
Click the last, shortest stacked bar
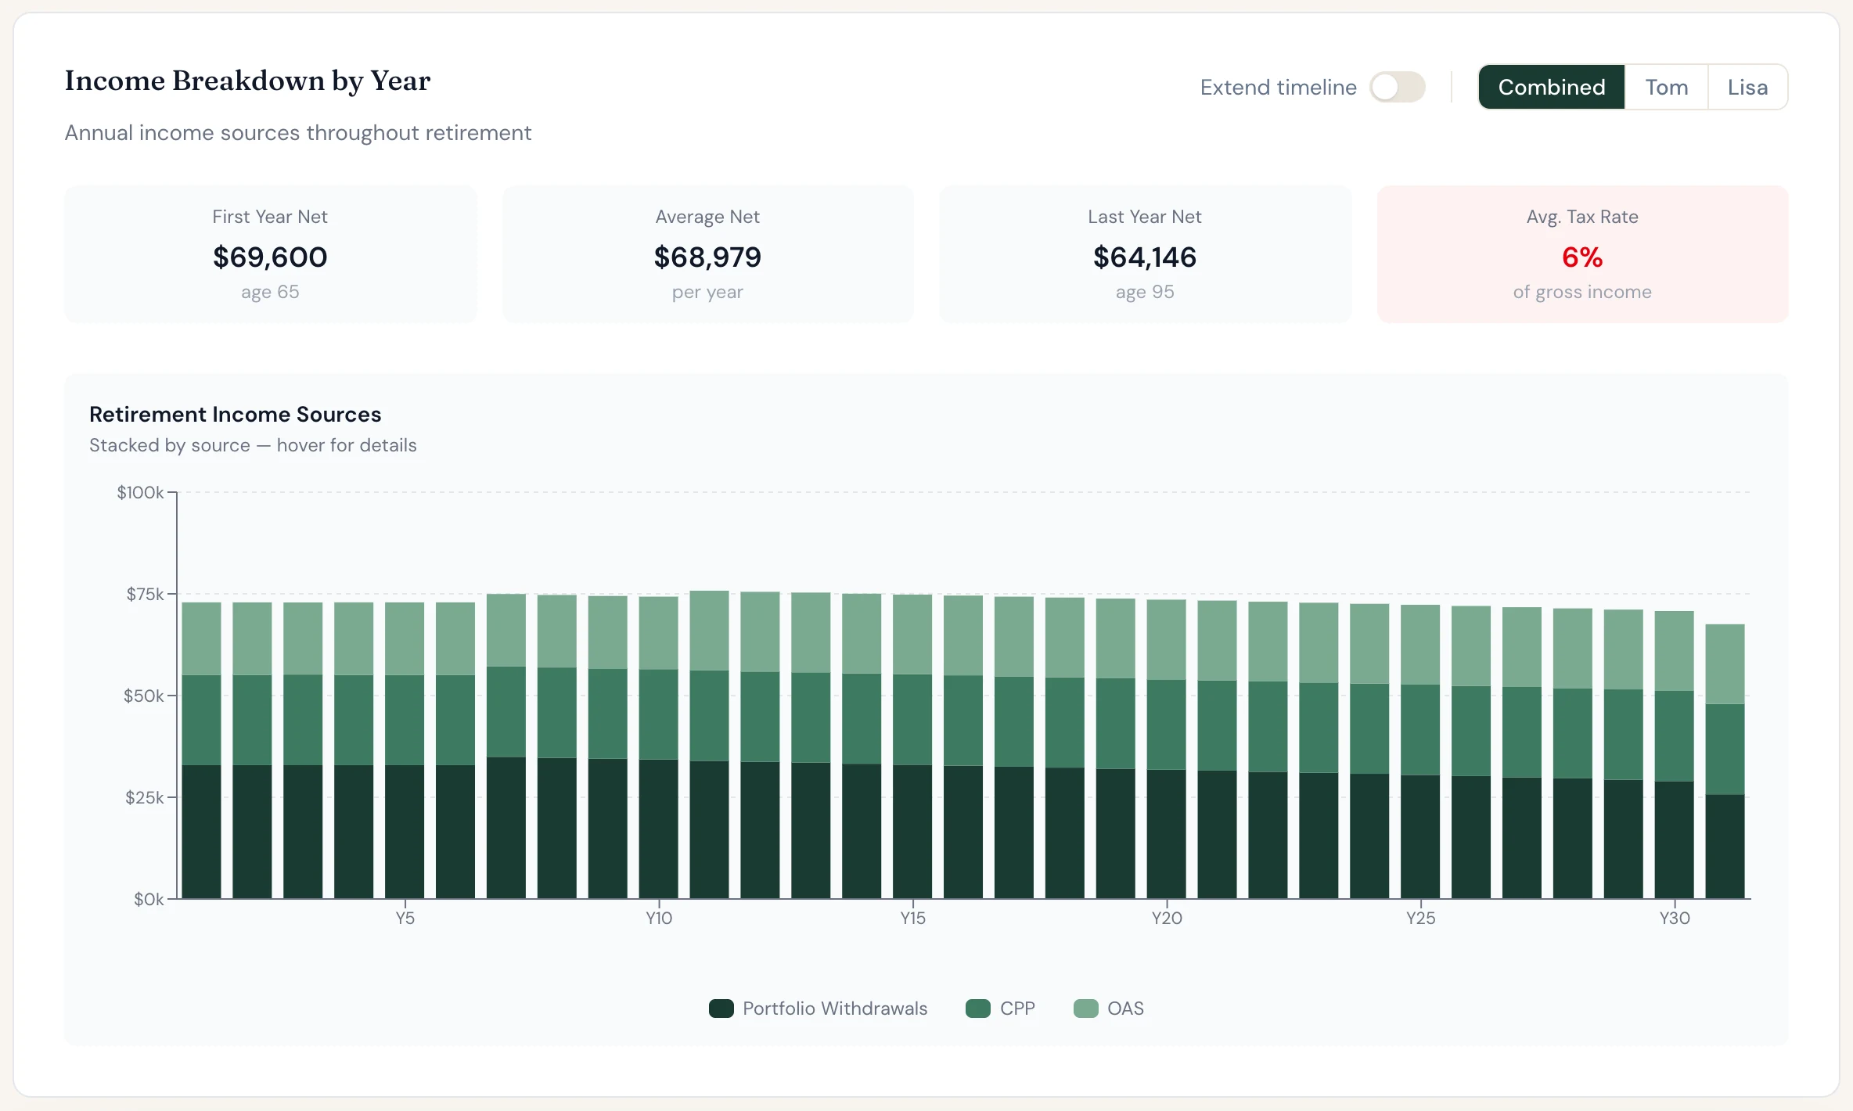tap(1725, 761)
